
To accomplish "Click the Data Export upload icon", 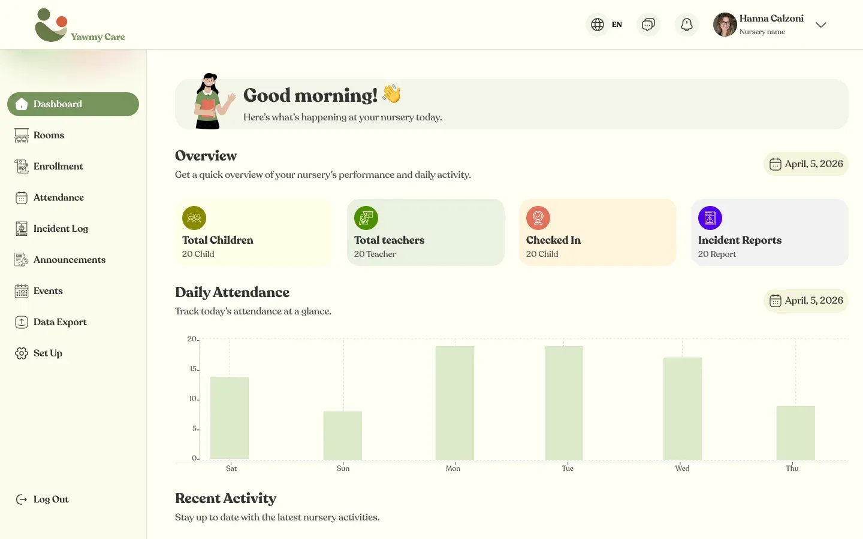I will point(22,322).
